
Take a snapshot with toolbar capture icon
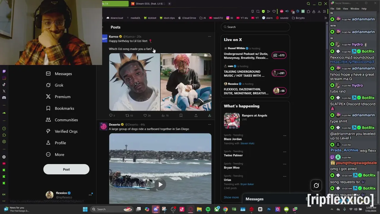click(258, 11)
